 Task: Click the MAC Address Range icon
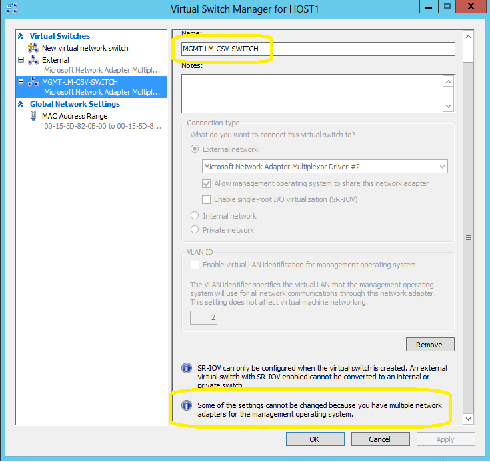(33, 116)
